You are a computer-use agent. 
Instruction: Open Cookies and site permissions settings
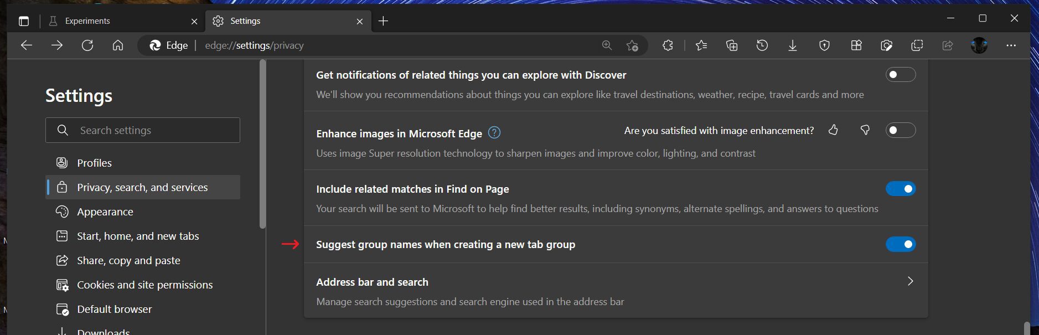click(144, 285)
